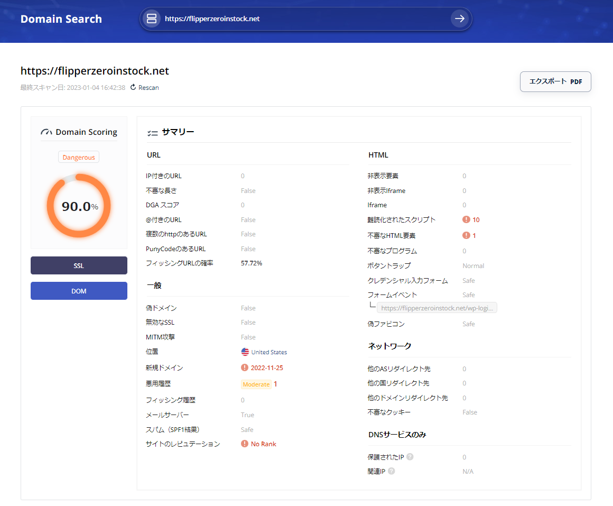The height and width of the screenshot is (506, 613).
Task: Click the 関連IP N/A value
Action: click(468, 472)
